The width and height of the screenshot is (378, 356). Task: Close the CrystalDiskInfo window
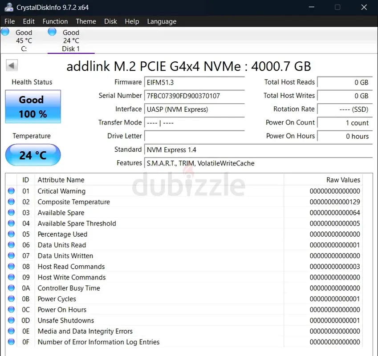click(364, 7)
